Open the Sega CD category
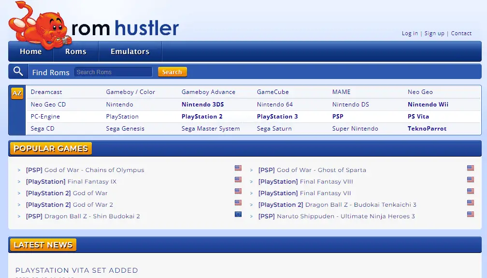The width and height of the screenshot is (487, 278). click(43, 129)
